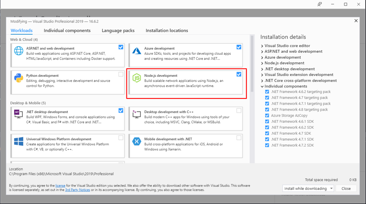Uncheck .NET Framework 4.8 targeting pack

pos(267,110)
